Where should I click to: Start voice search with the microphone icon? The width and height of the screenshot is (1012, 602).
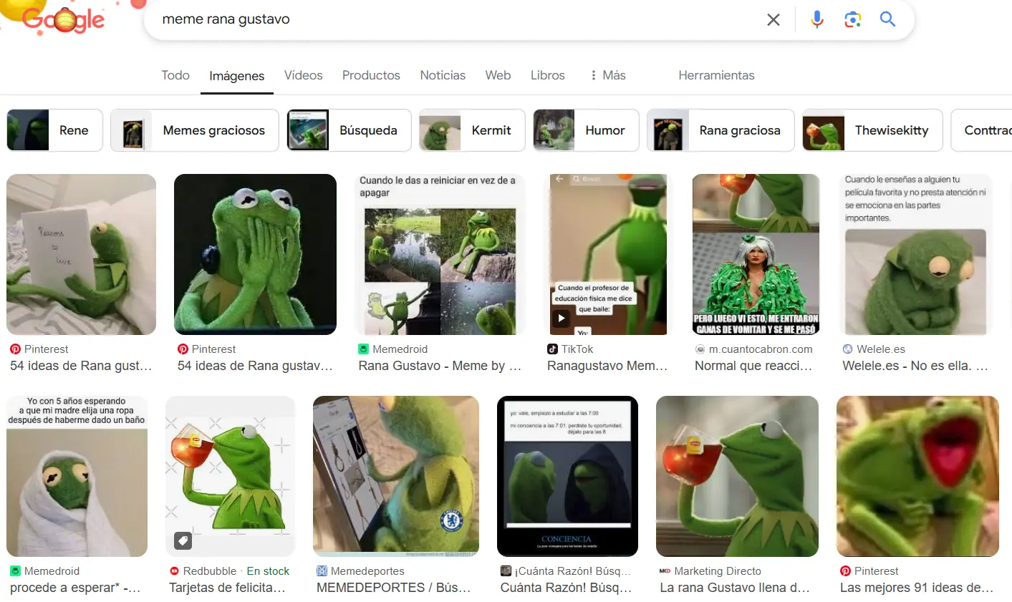pyautogui.click(x=817, y=20)
